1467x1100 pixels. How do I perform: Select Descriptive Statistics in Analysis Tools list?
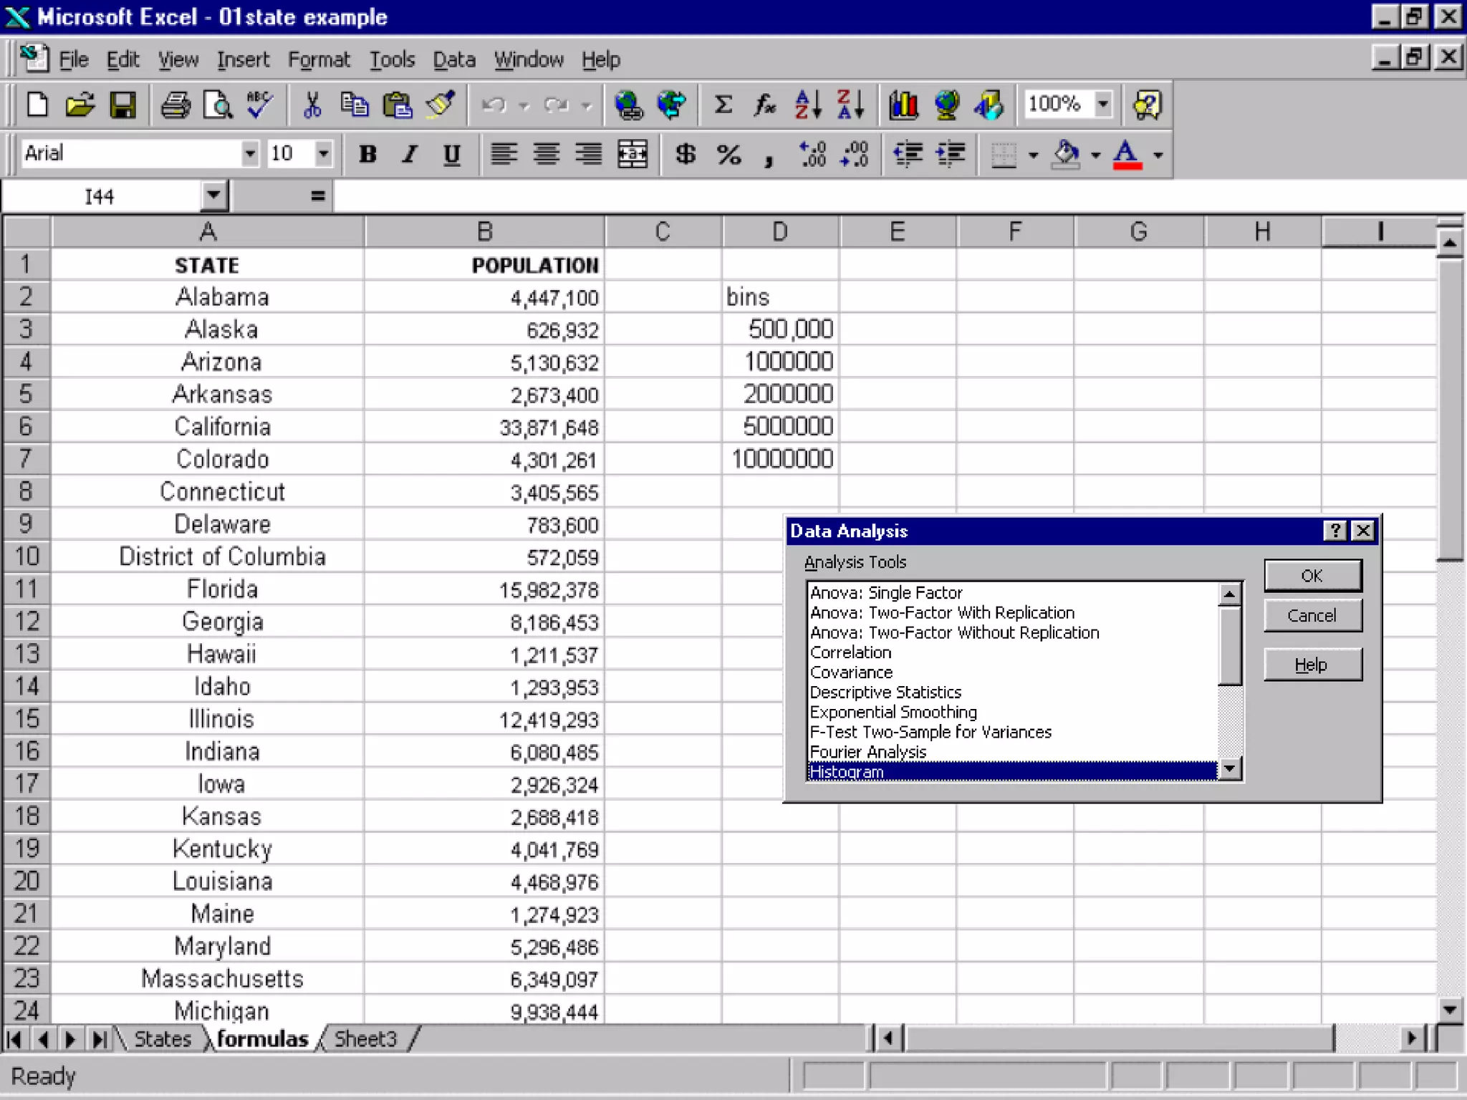(x=885, y=693)
